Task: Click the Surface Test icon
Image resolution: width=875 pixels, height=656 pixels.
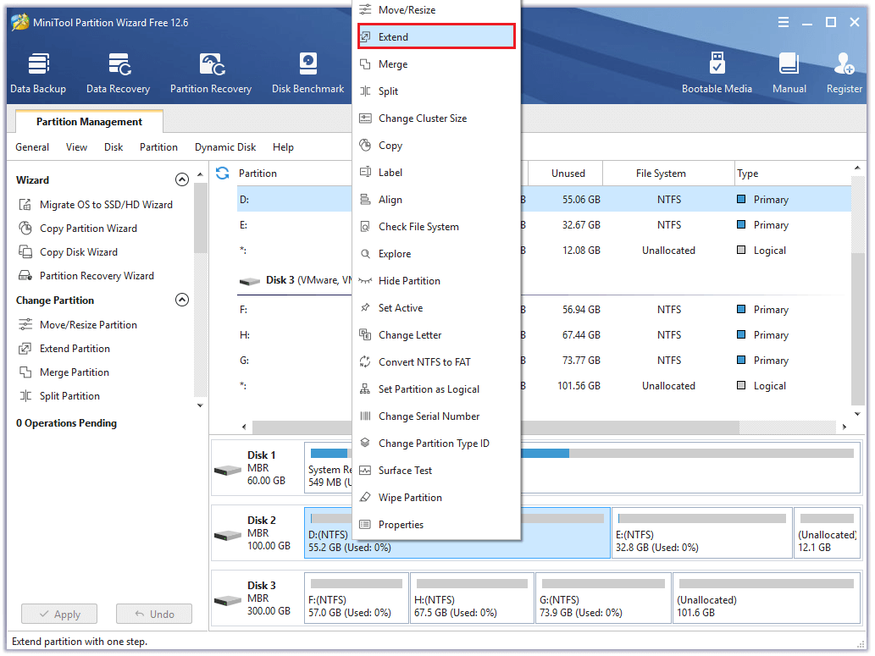Action: pyautogui.click(x=366, y=471)
